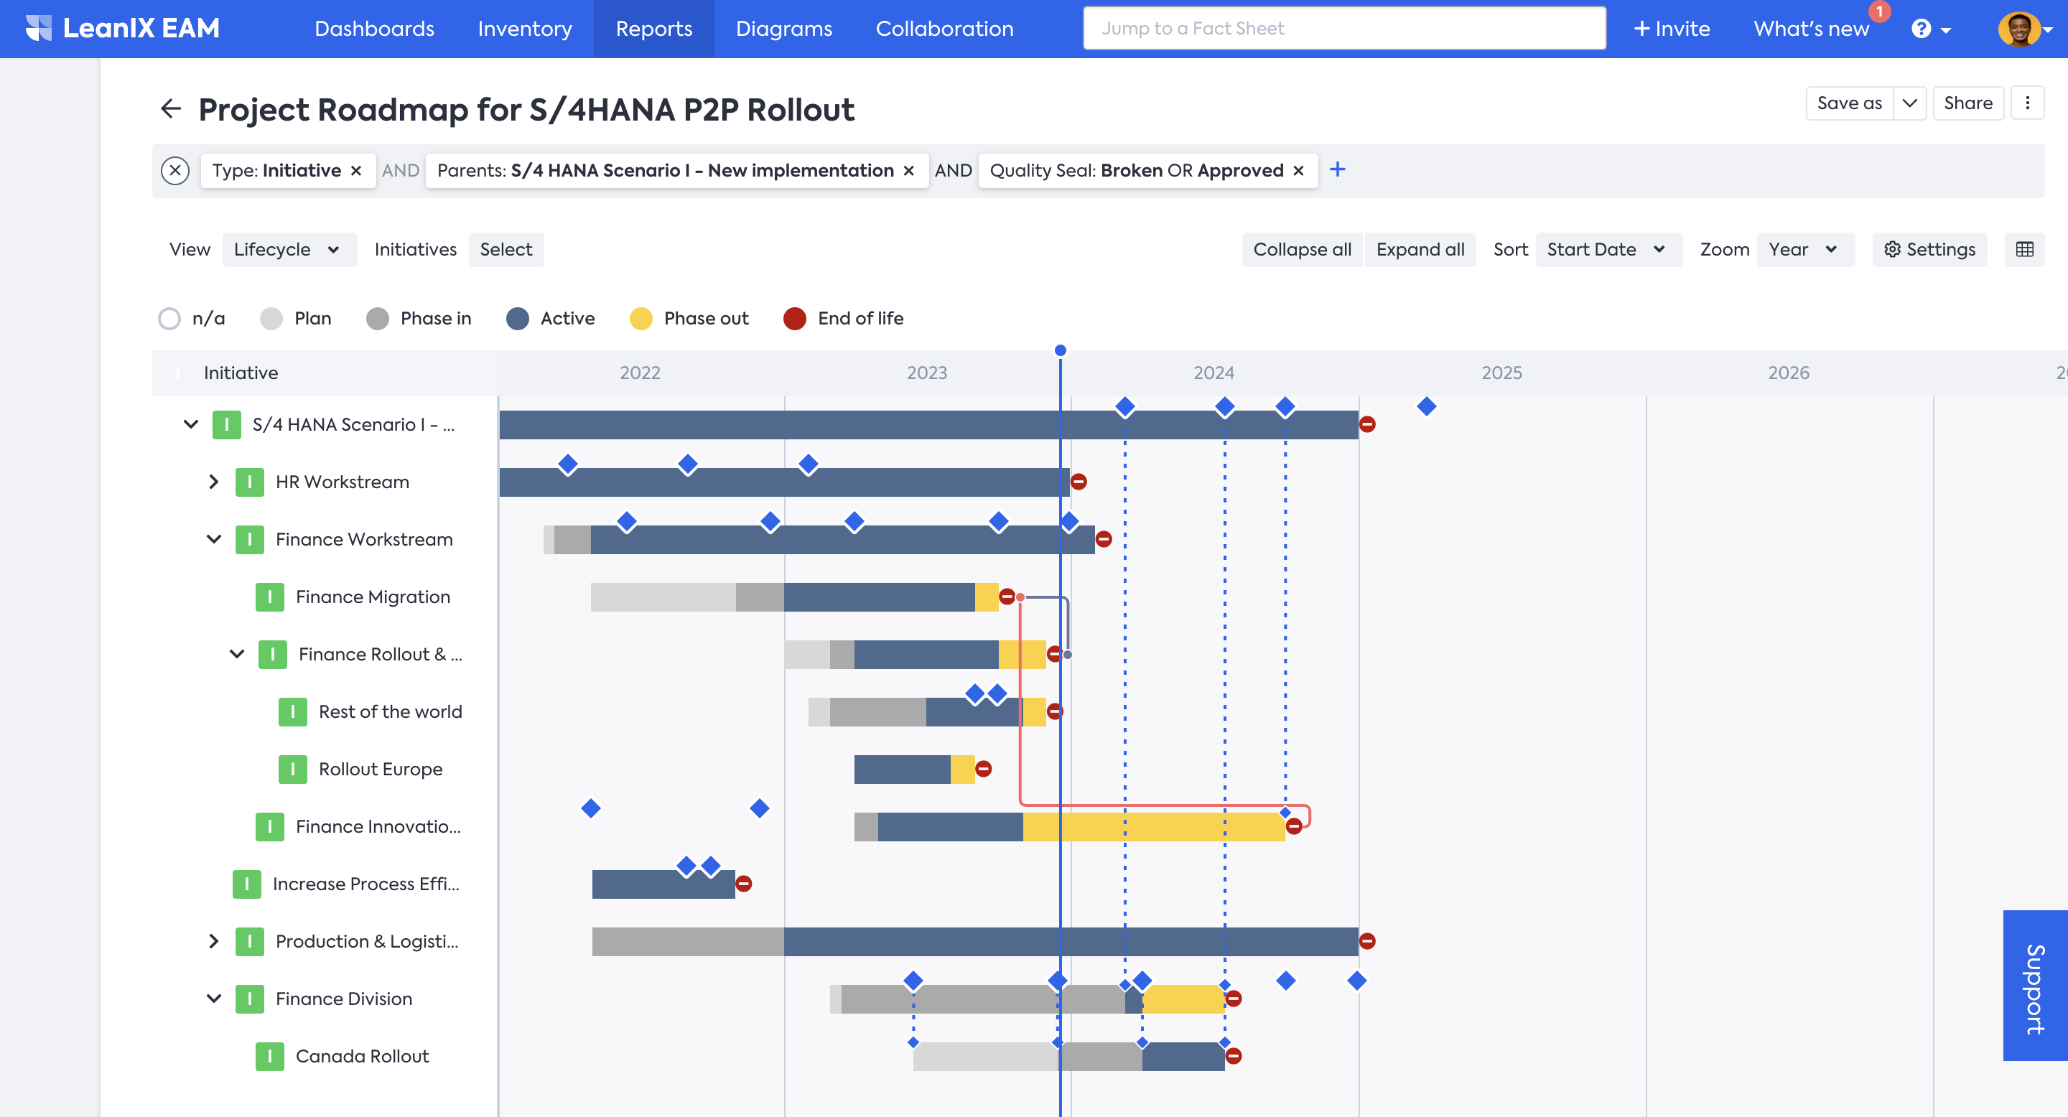The width and height of the screenshot is (2068, 1117).
Task: Toggle the Phase in lifecycle legend
Action: [418, 319]
